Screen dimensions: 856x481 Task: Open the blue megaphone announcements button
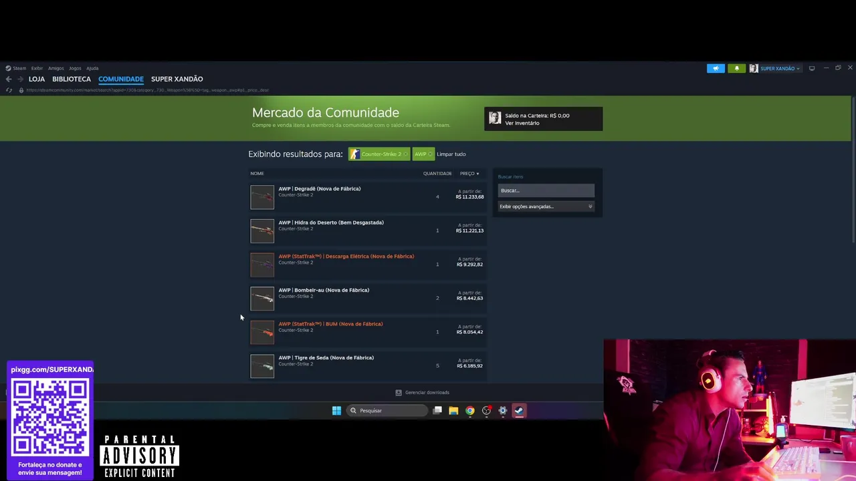[x=716, y=68]
